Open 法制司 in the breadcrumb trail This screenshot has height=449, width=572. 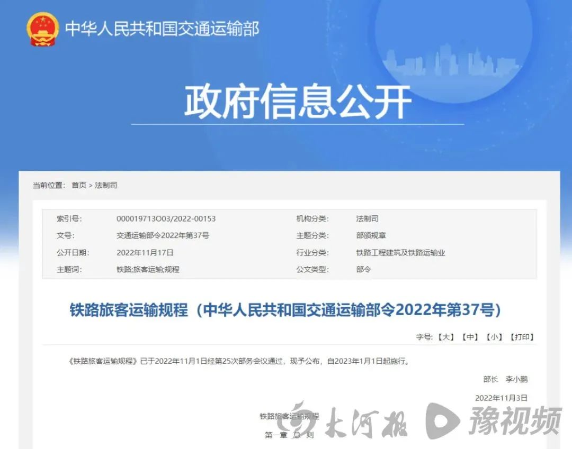106,185
